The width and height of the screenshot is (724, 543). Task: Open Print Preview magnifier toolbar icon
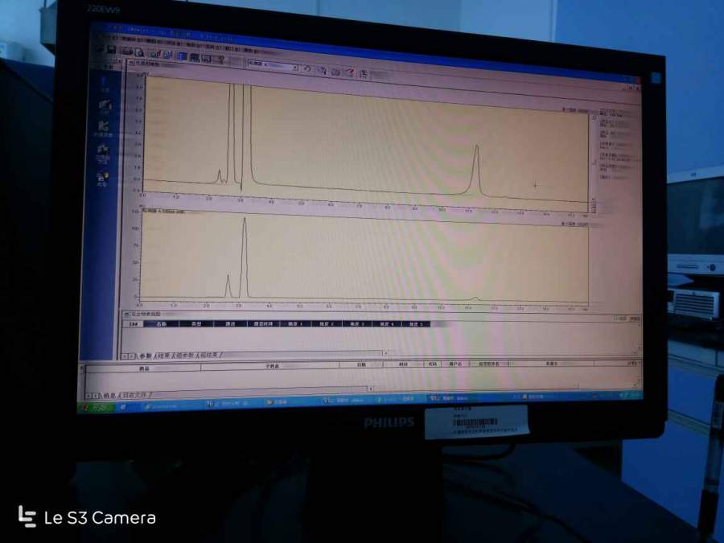(x=139, y=52)
